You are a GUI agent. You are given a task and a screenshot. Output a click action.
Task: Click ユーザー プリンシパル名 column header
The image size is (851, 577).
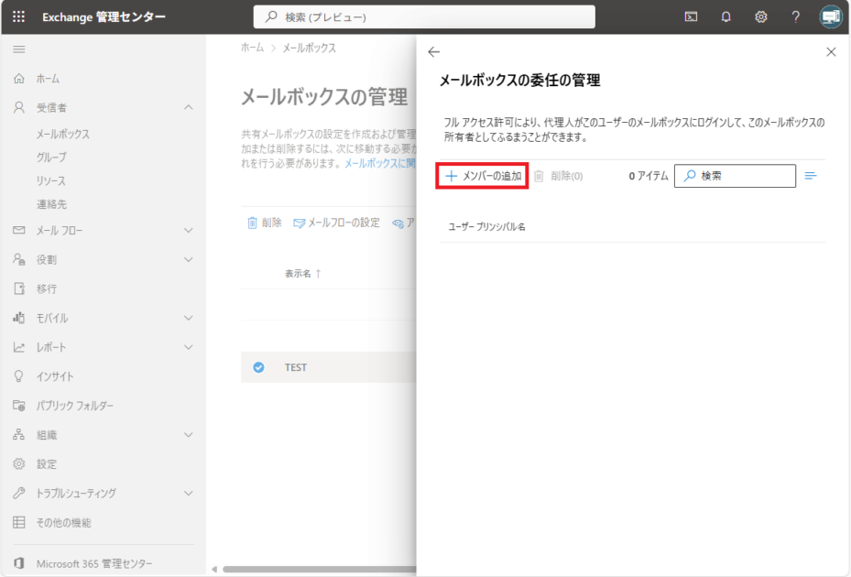click(486, 227)
